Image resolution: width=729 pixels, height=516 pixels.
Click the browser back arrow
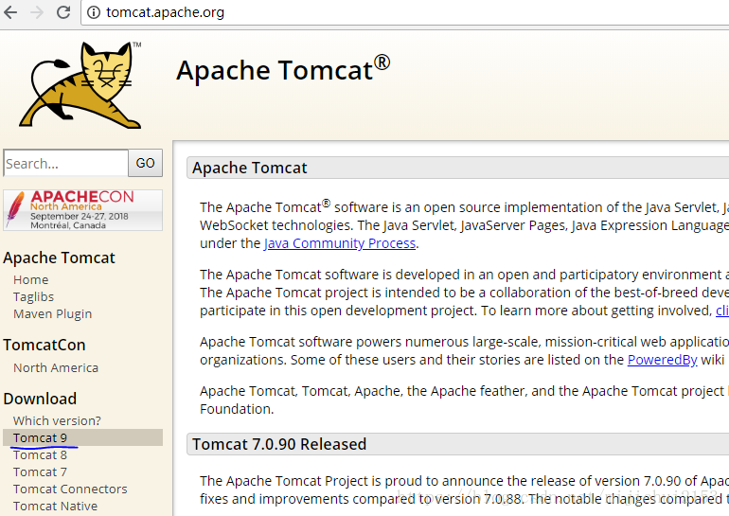click(x=10, y=12)
